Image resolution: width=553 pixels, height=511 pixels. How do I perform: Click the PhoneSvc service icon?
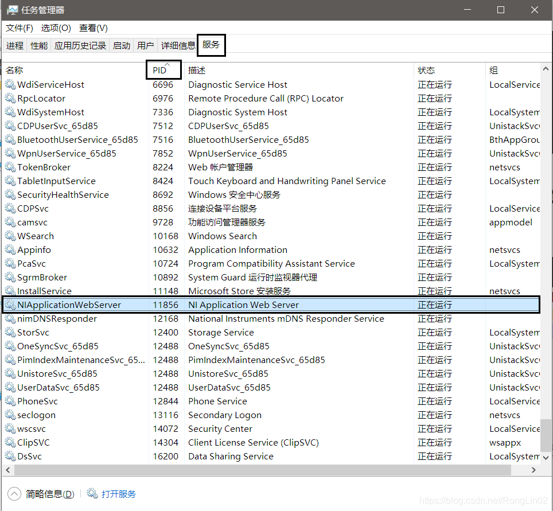[10, 401]
